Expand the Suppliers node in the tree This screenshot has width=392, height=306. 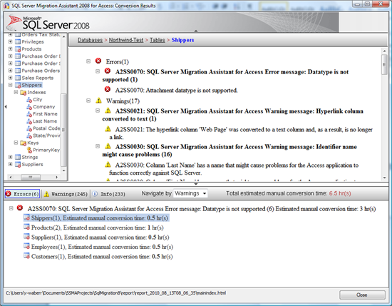tap(10, 164)
